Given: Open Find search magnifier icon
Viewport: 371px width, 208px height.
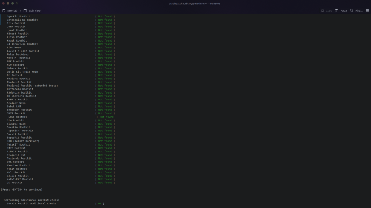Looking at the screenshot, I should (x=351, y=10).
